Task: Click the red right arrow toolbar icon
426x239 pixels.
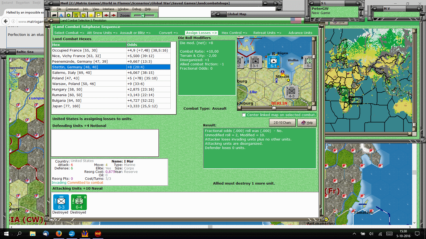Action: (113, 15)
